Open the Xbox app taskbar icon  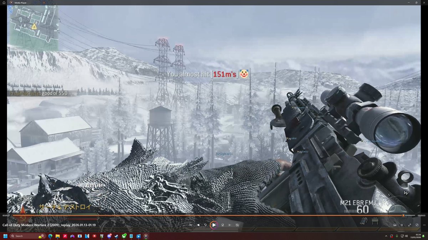(124, 236)
